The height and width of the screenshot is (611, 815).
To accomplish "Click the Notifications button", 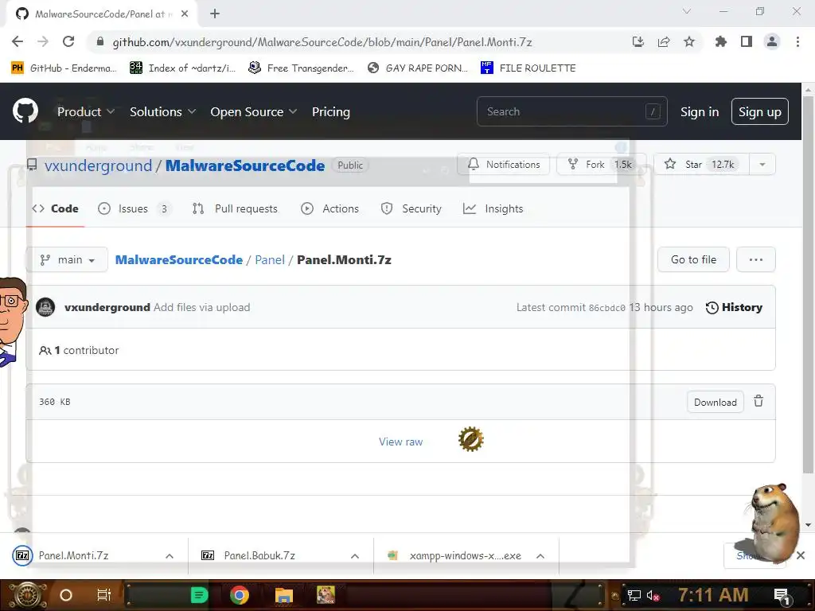I will pyautogui.click(x=503, y=164).
